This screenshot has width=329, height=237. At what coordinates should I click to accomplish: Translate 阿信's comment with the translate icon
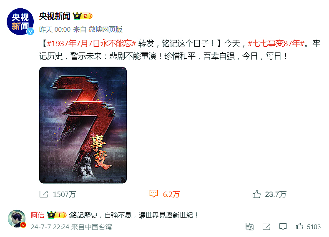click(249, 227)
